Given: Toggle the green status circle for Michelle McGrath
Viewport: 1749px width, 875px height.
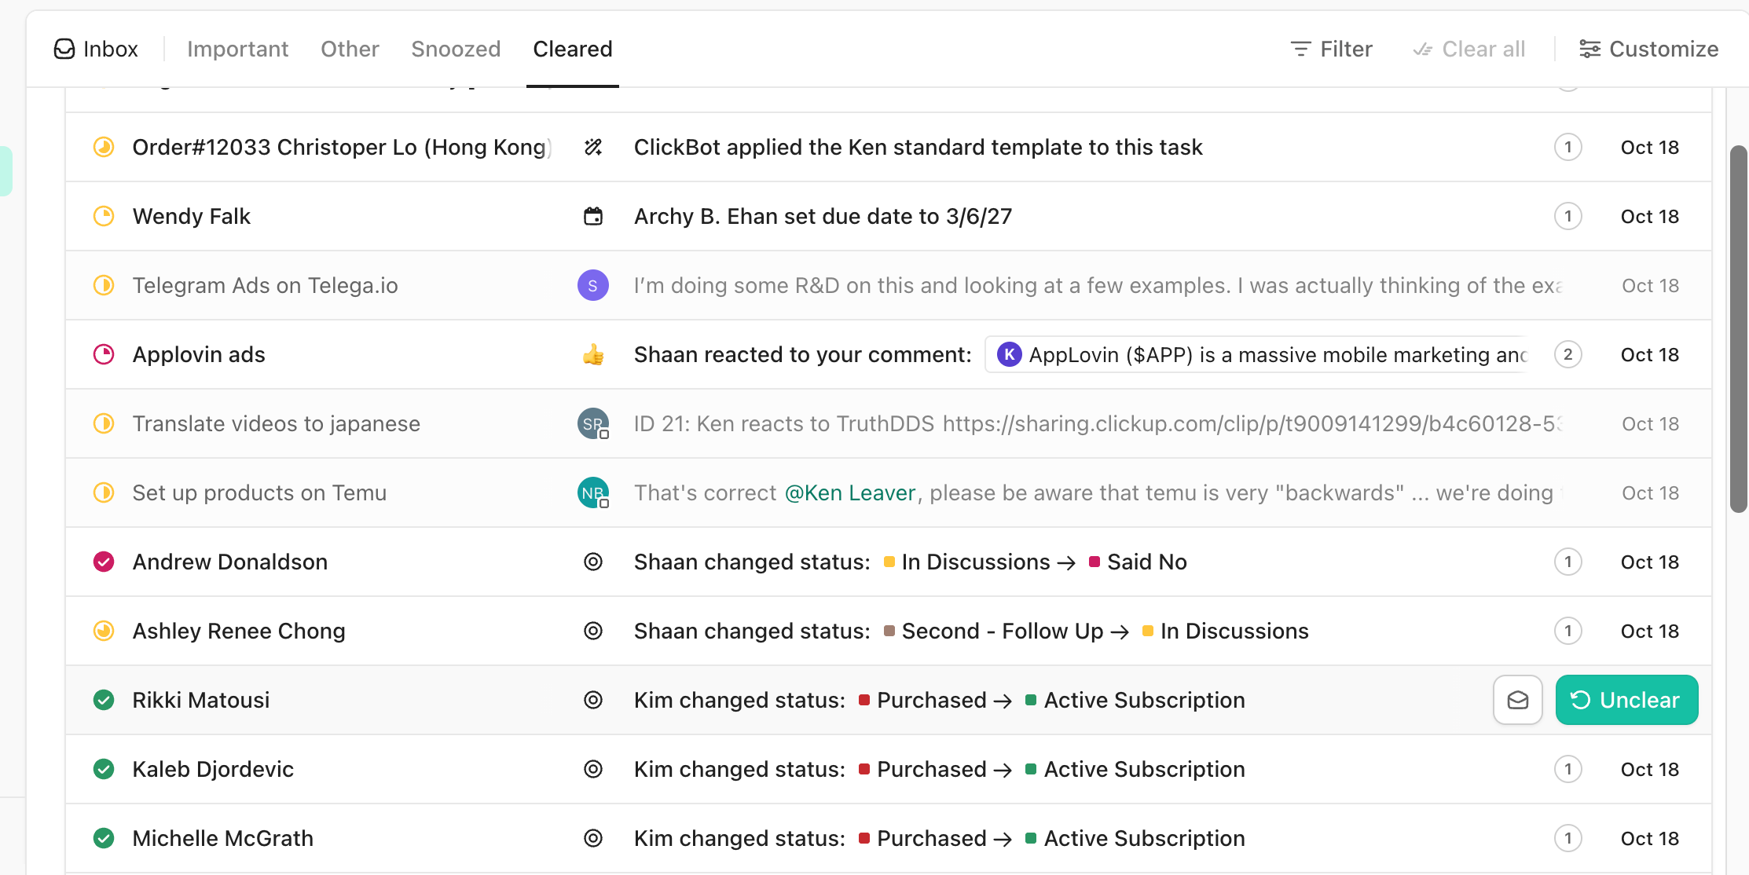Looking at the screenshot, I should point(104,838).
